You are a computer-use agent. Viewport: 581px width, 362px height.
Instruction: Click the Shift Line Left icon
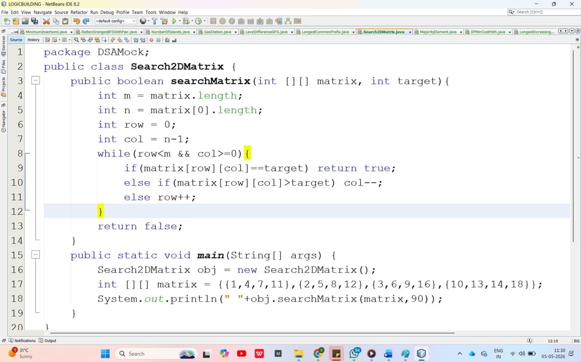click(x=135, y=40)
